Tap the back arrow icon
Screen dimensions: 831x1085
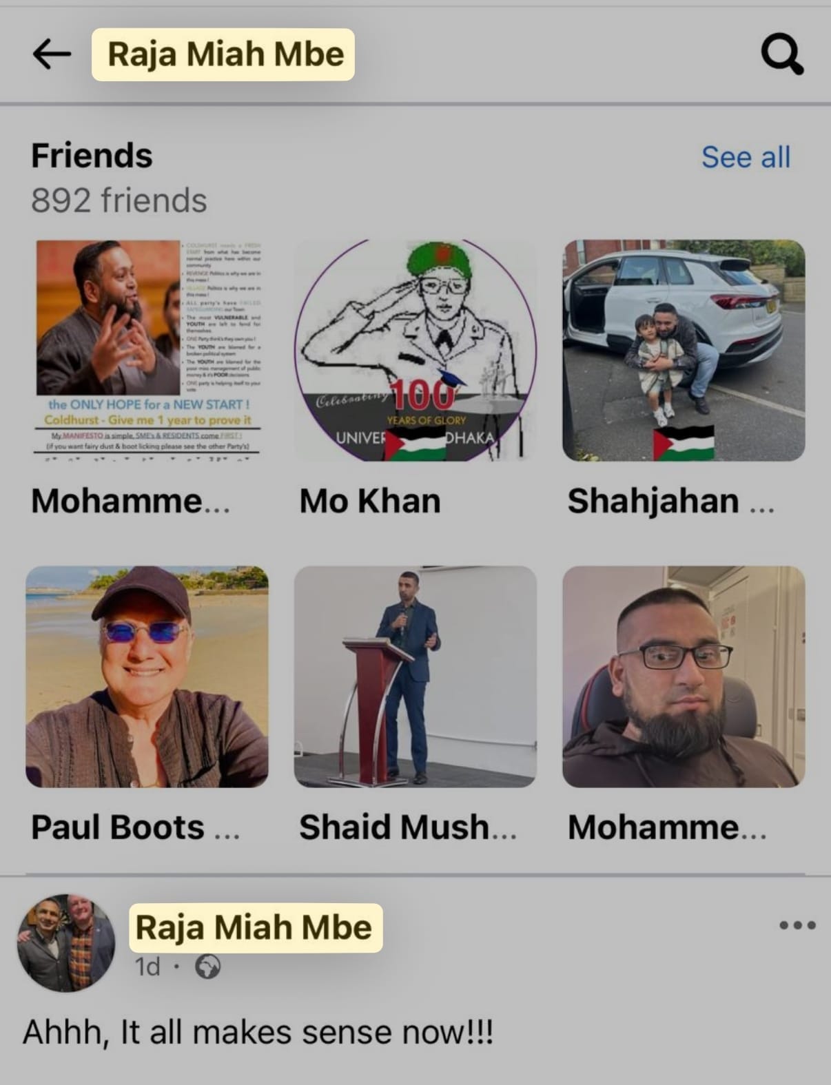pyautogui.click(x=52, y=54)
